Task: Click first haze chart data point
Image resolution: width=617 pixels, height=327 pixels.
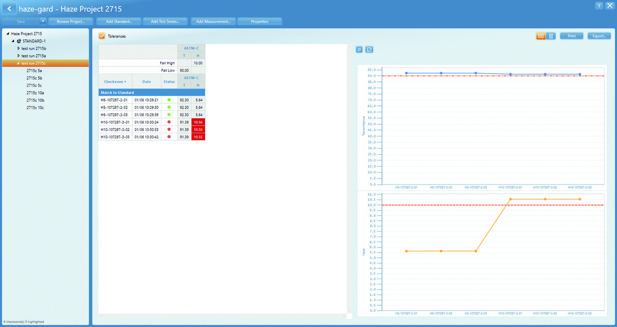Action: pyautogui.click(x=406, y=251)
